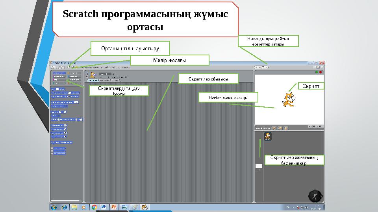Start scripts with the green flag
This screenshot has width=378, height=212.
click(317, 72)
